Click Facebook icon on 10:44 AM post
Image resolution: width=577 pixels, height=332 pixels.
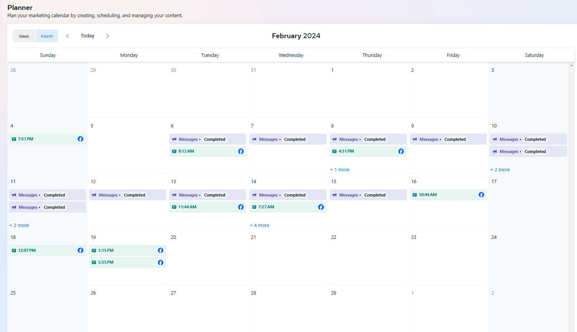[481, 195]
